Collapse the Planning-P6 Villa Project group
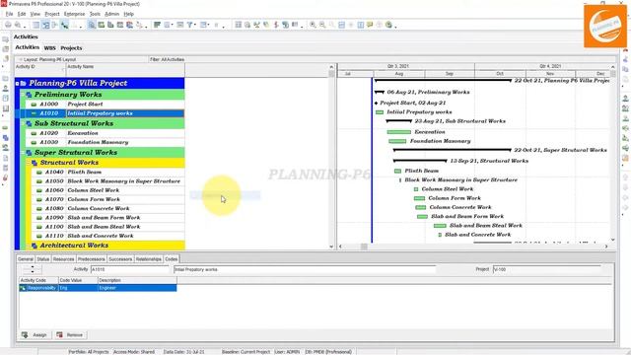 (17, 83)
